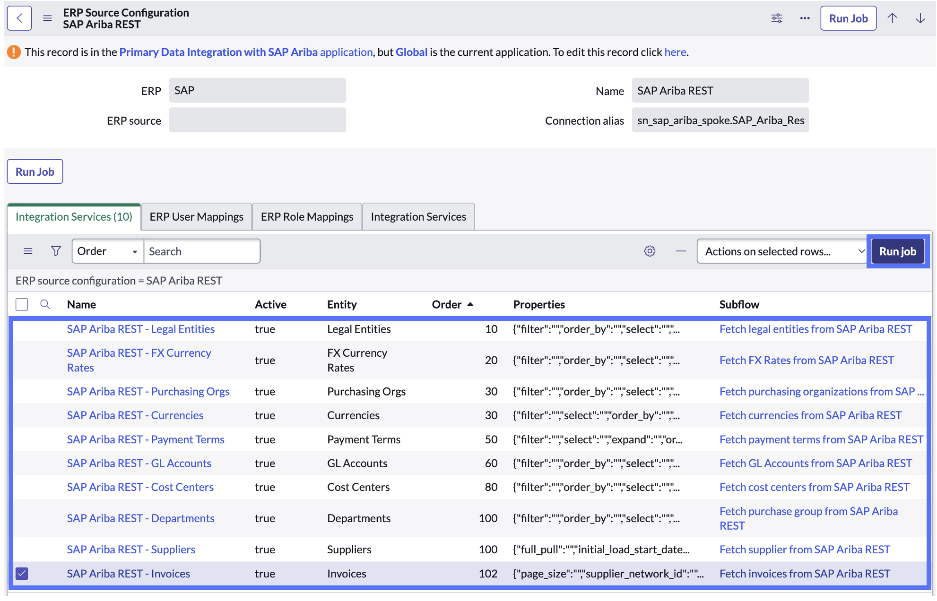Click the Global application link
This screenshot has width=937, height=601.
(x=411, y=52)
